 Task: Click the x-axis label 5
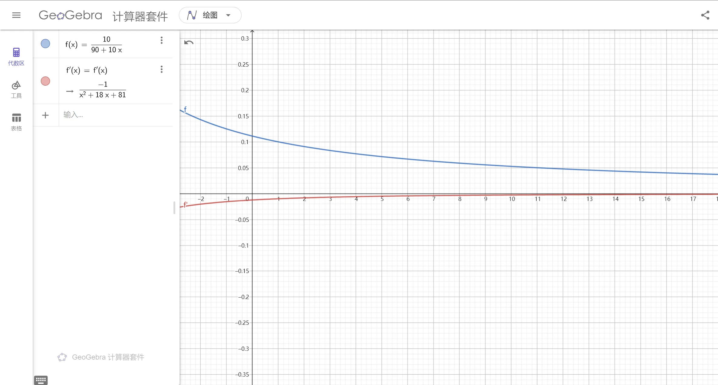tap(382, 199)
